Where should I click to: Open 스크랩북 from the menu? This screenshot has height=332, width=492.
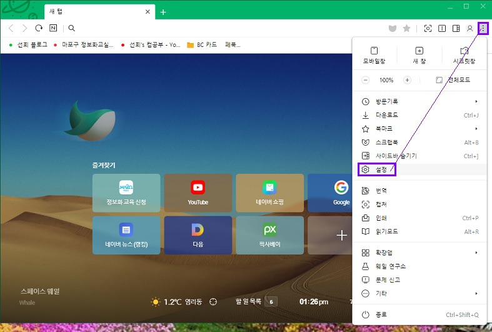tap(419, 143)
